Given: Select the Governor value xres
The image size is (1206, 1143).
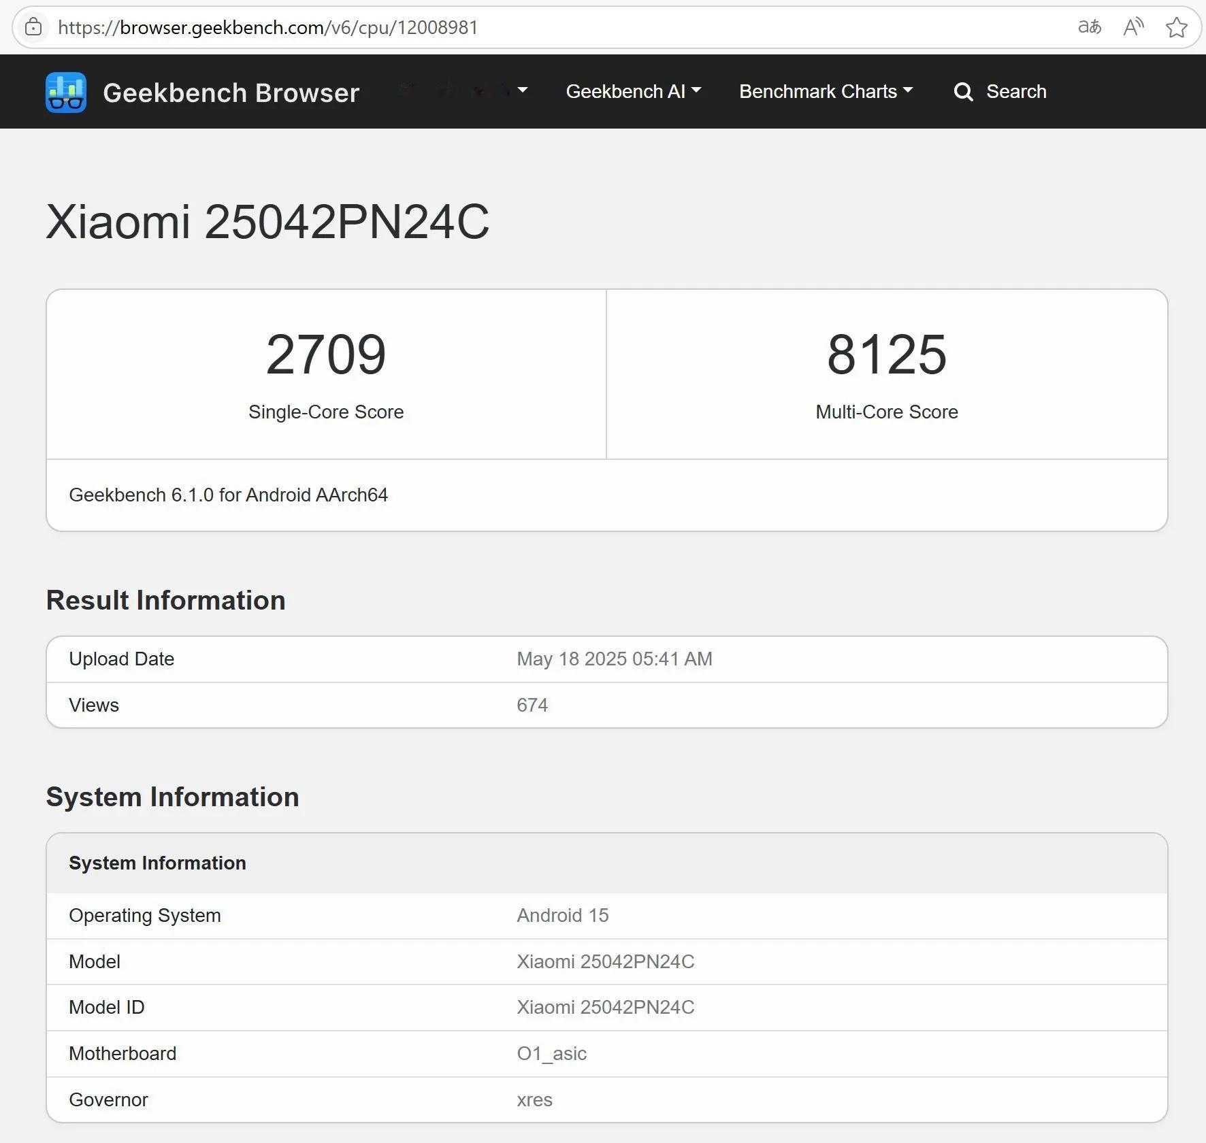Looking at the screenshot, I should [535, 1099].
